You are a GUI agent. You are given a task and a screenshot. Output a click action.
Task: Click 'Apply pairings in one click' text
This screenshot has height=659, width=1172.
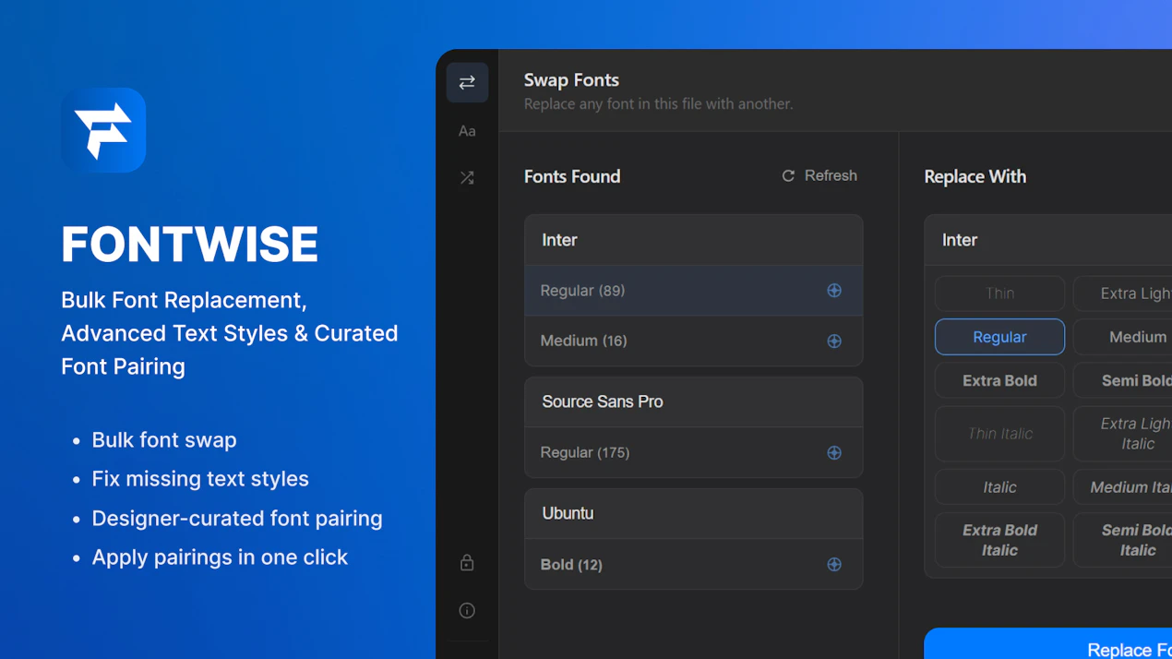point(220,557)
